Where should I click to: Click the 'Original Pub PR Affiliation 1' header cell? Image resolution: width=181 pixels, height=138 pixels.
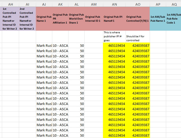click(60, 19)
